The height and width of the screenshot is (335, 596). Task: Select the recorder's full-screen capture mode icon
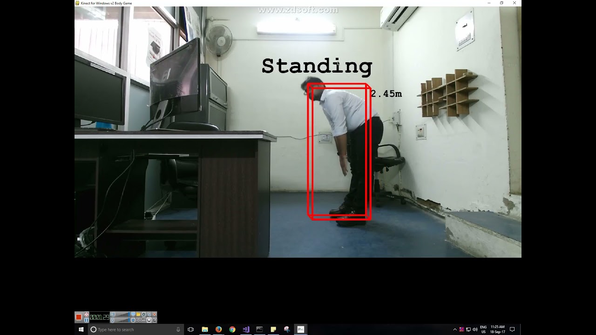point(138,320)
